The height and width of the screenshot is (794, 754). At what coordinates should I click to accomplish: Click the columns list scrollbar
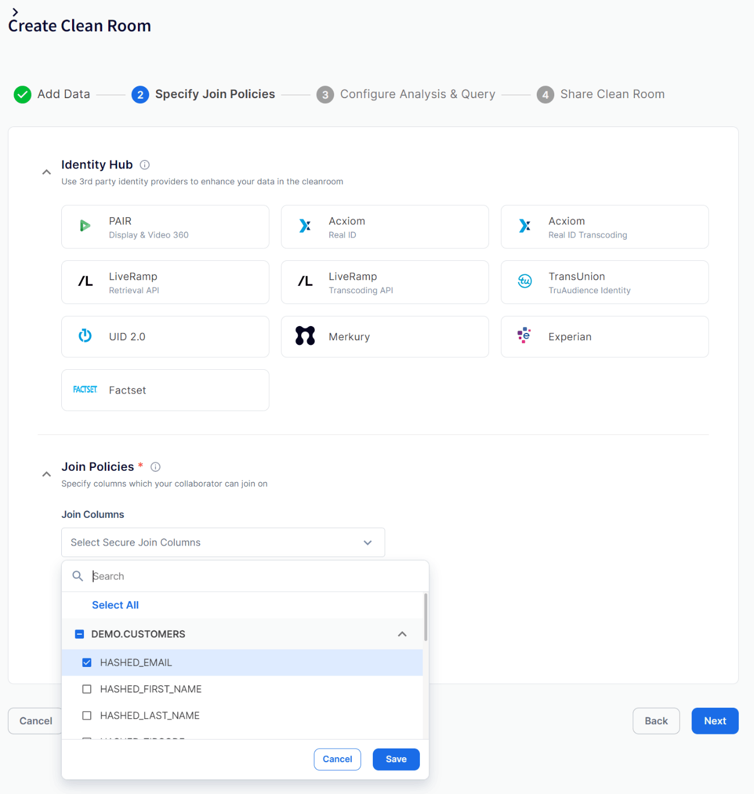pos(426,617)
